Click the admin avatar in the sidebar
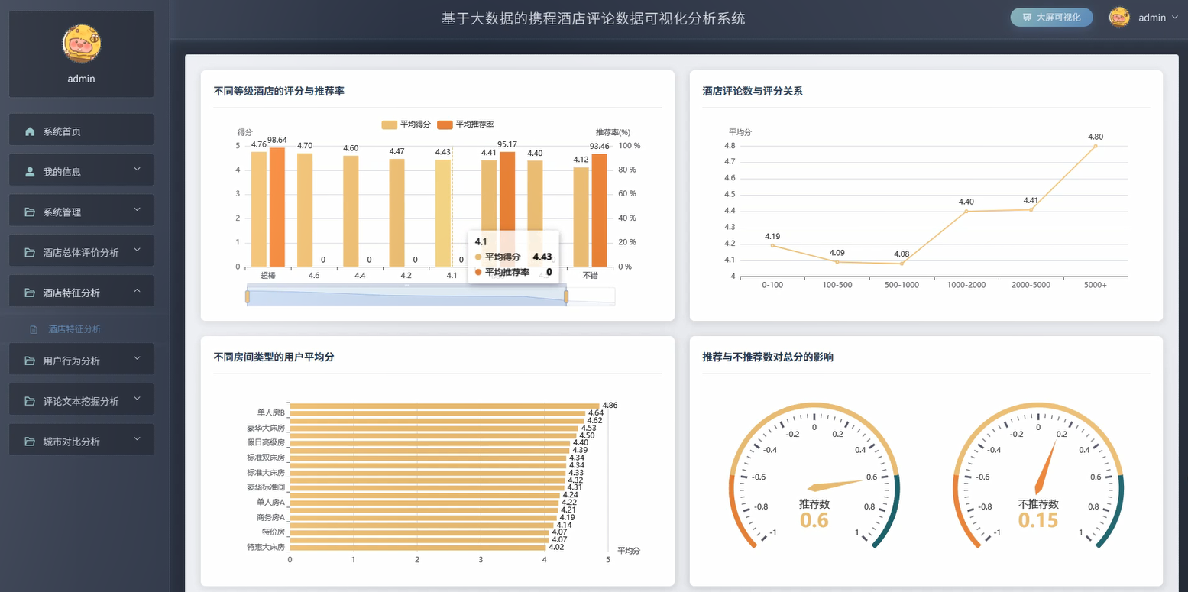The height and width of the screenshot is (592, 1188). (81, 44)
